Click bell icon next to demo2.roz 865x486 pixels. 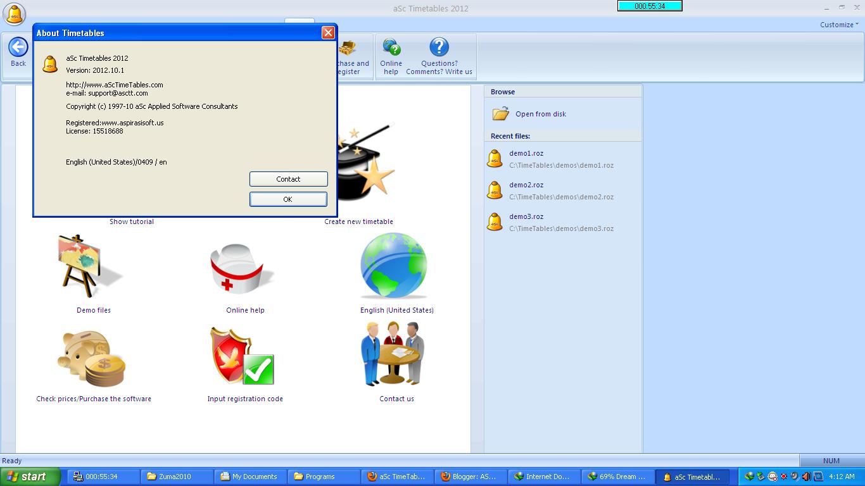point(495,190)
